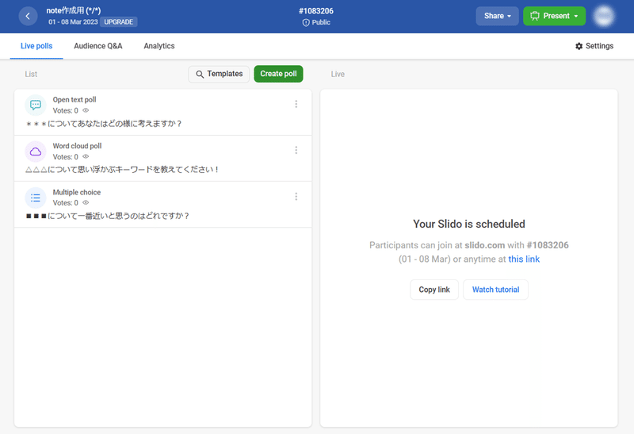Screen dimensions: 634x434
Task: Go back using the arrow icon
Action: pos(28,16)
